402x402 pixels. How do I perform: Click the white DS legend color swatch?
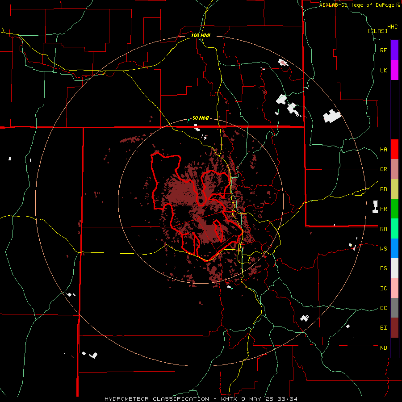coord(394,268)
